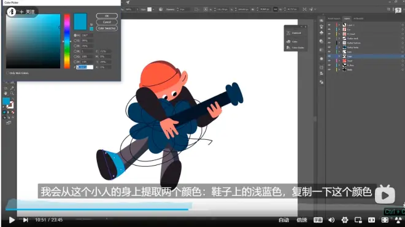Viewport: 405px width, 227px height.
Task: Select the Zoom tool in toolbar
Action: point(12,93)
